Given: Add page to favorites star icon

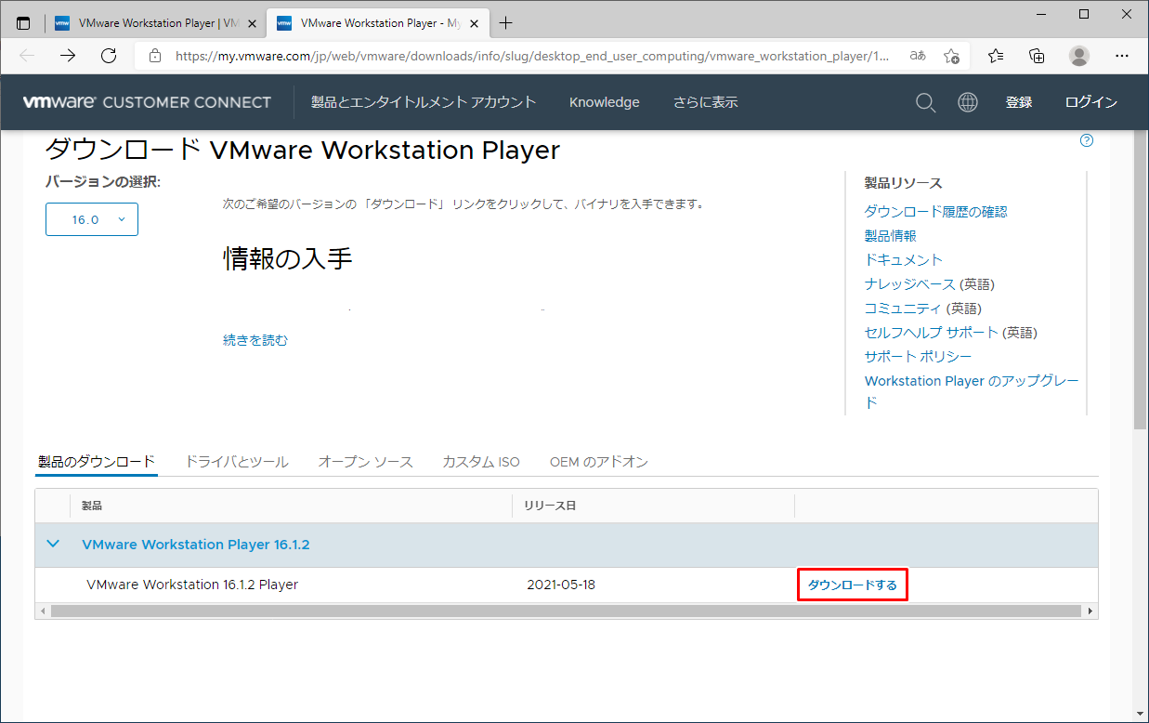Looking at the screenshot, I should [951, 56].
